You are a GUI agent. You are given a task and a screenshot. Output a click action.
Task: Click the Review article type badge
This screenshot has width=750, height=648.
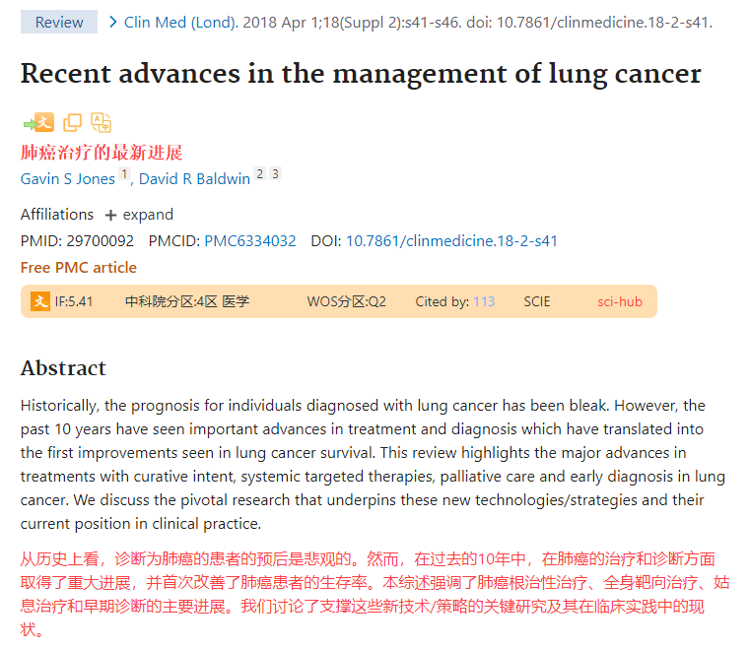59,22
